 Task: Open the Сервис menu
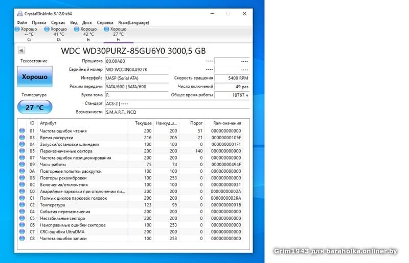(58, 22)
